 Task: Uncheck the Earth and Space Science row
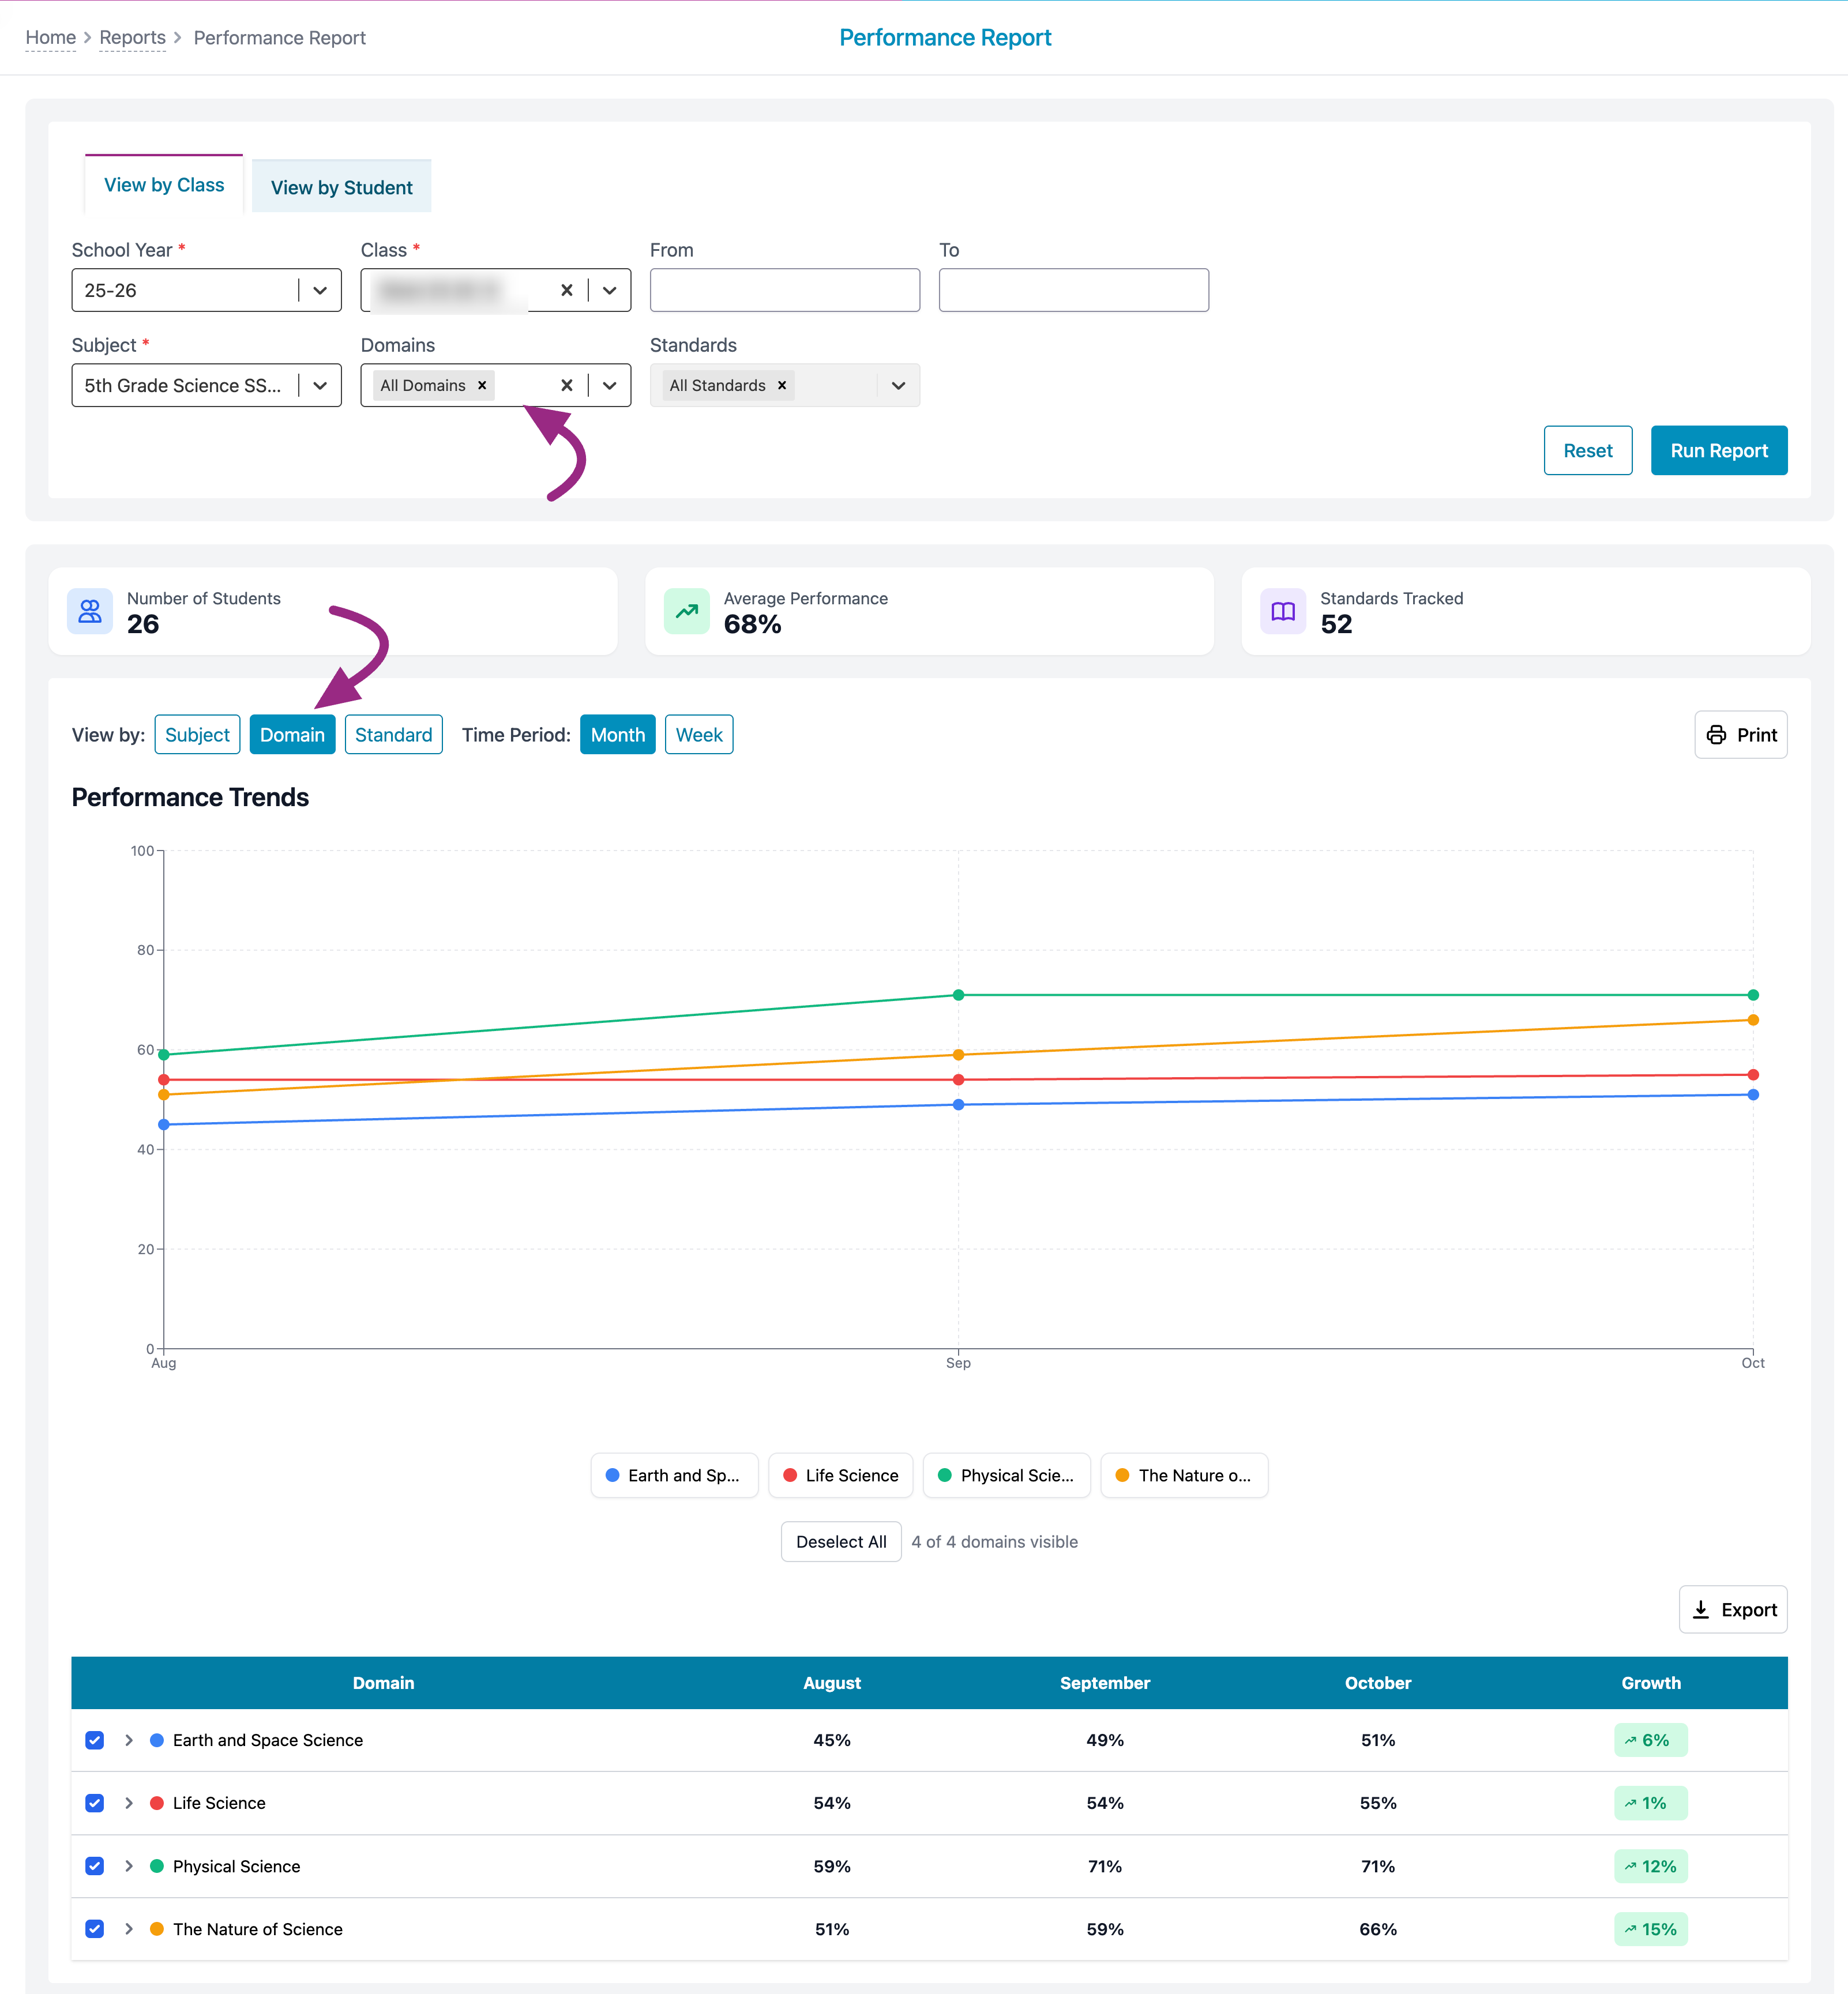pos(95,1740)
